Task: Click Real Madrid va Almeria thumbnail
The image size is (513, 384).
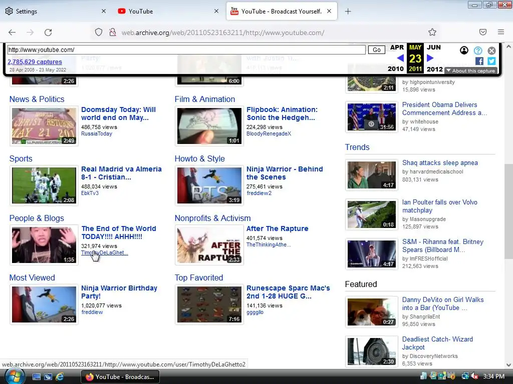Action: [44, 185]
